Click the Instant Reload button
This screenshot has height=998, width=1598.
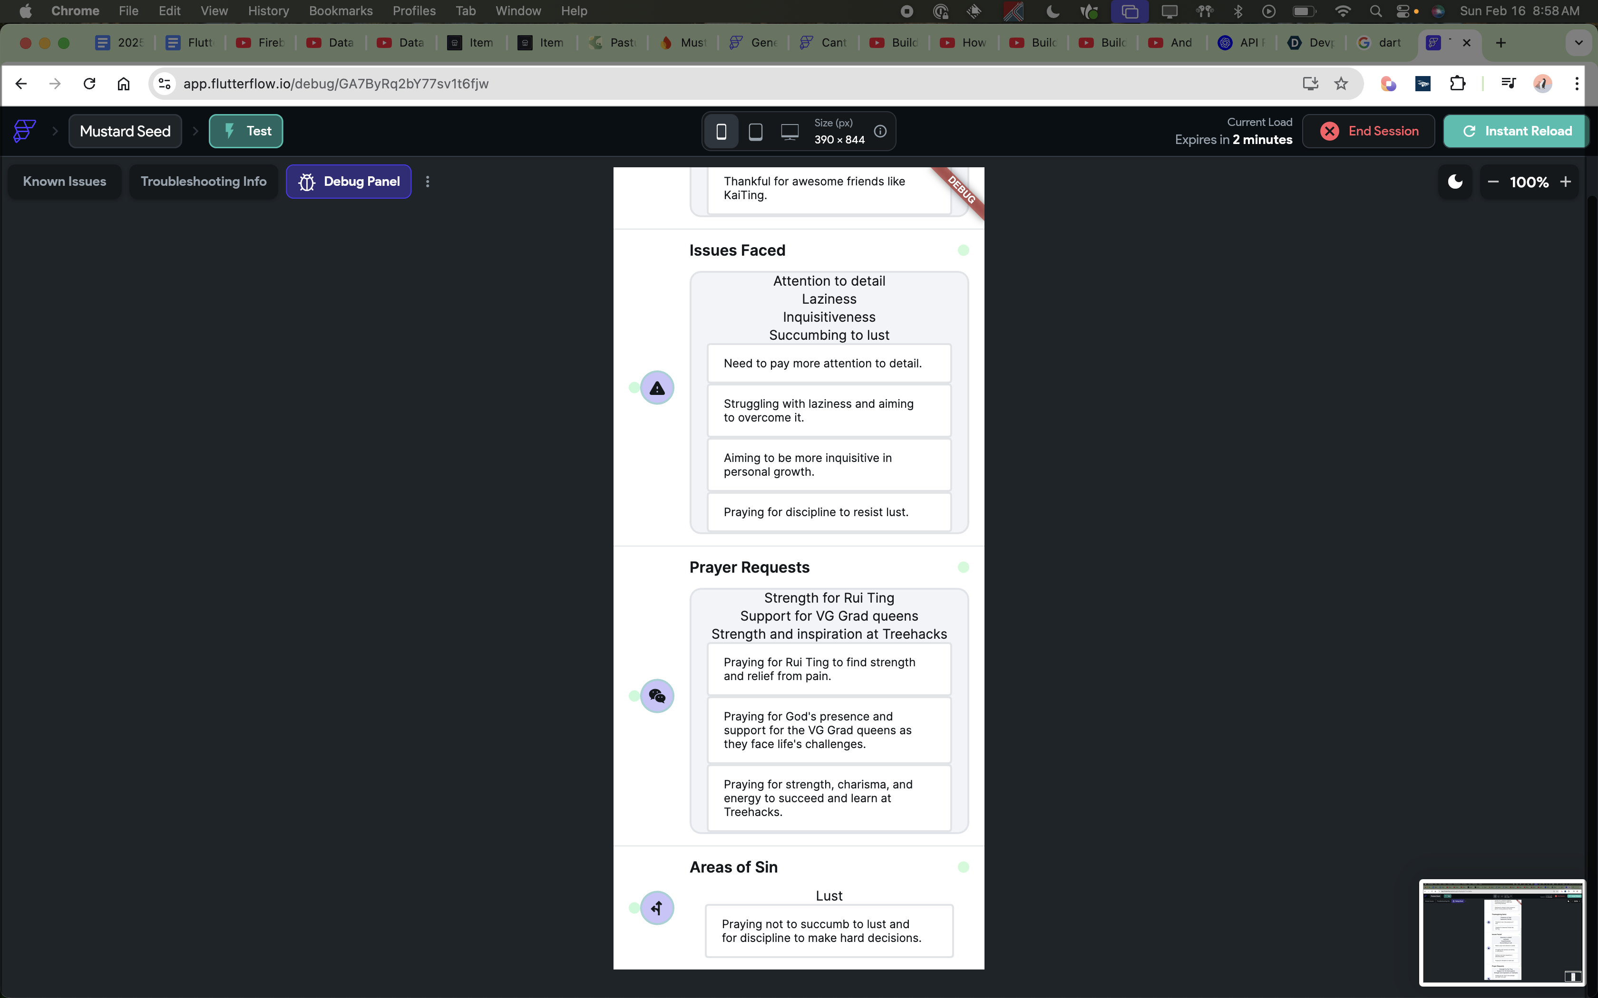[x=1516, y=131]
